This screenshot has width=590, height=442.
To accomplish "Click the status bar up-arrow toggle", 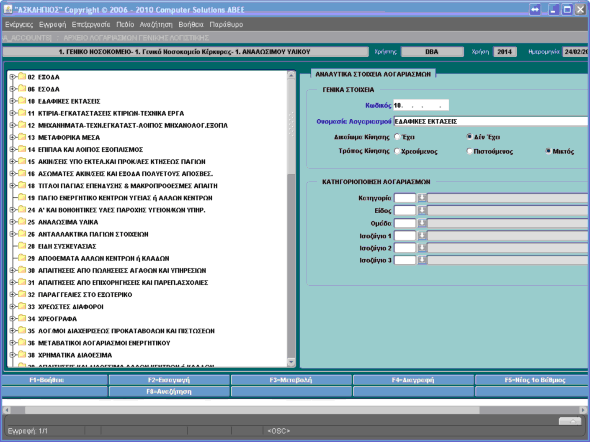I will tap(570, 421).
